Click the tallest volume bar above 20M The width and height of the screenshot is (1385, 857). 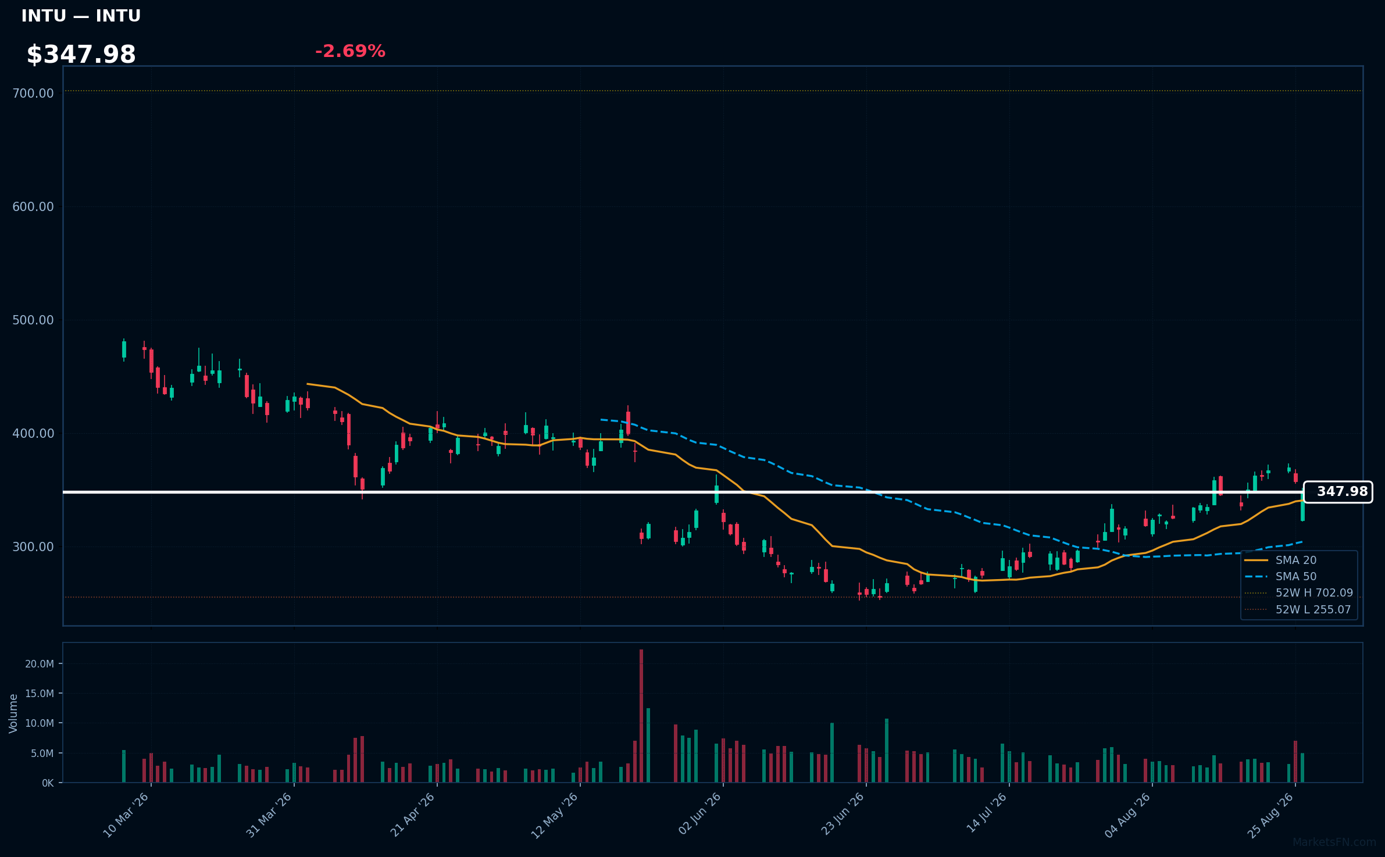(641, 716)
